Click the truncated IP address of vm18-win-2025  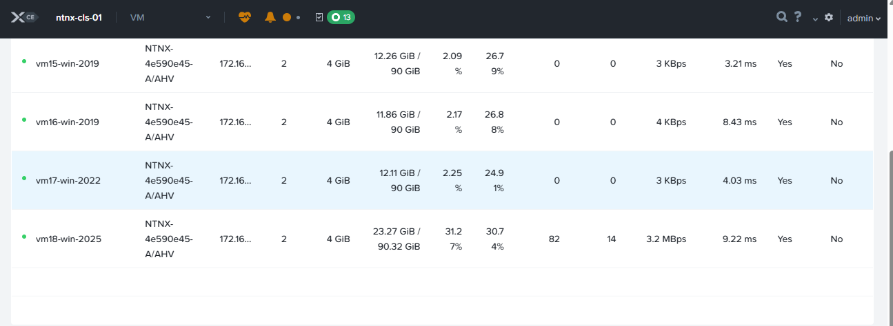235,239
